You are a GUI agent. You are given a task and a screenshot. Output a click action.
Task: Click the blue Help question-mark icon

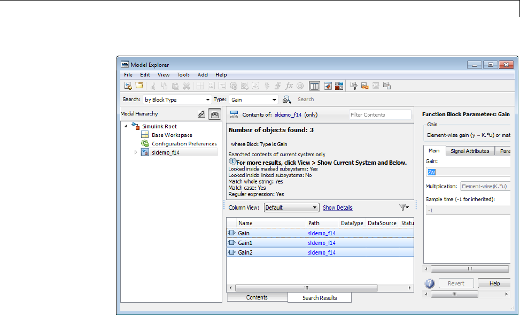point(430,283)
